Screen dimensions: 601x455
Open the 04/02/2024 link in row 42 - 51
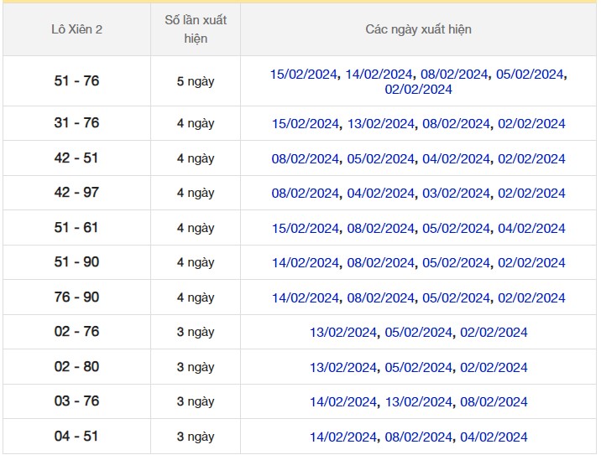coord(456,159)
